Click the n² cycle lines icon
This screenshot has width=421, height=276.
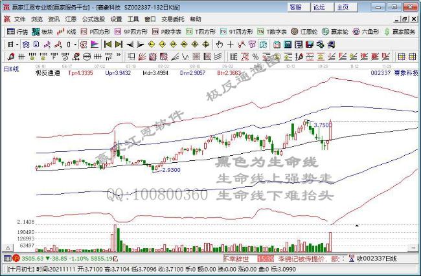tap(108, 56)
